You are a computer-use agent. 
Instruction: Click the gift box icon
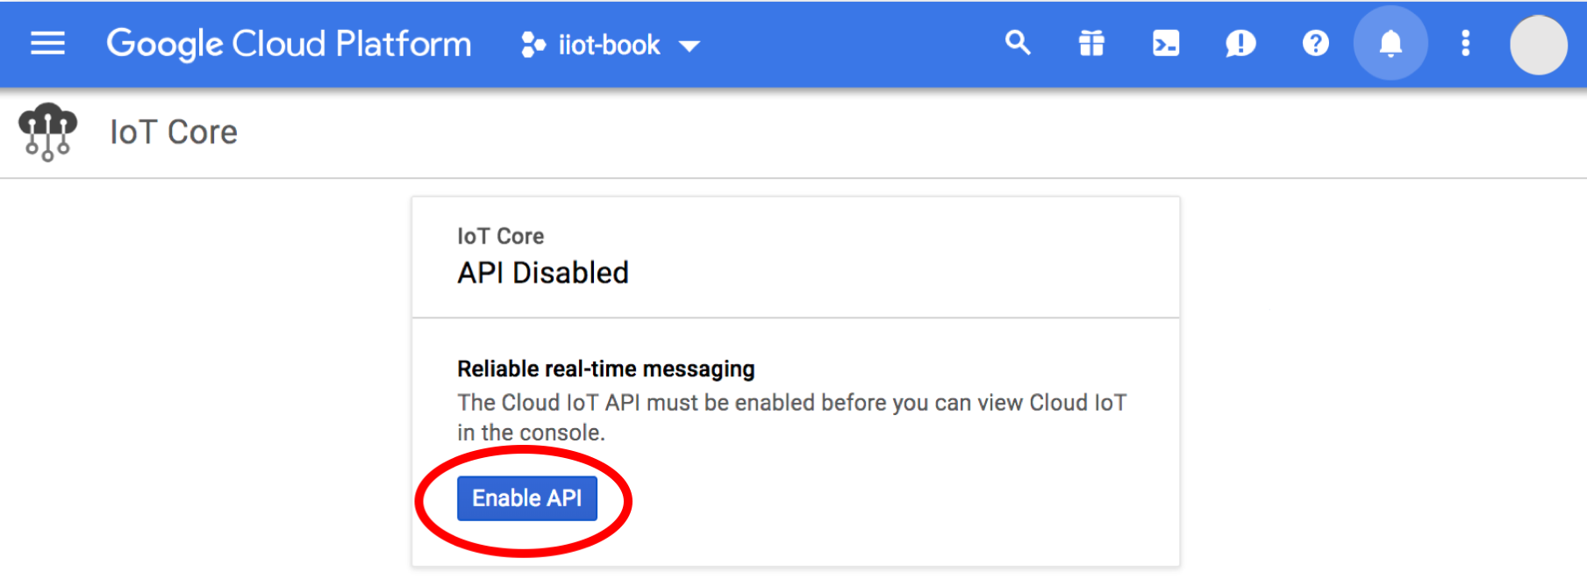coord(1091,43)
